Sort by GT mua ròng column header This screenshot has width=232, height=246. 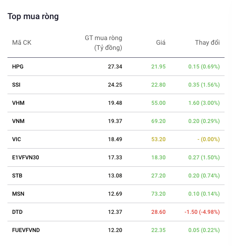pos(103,43)
